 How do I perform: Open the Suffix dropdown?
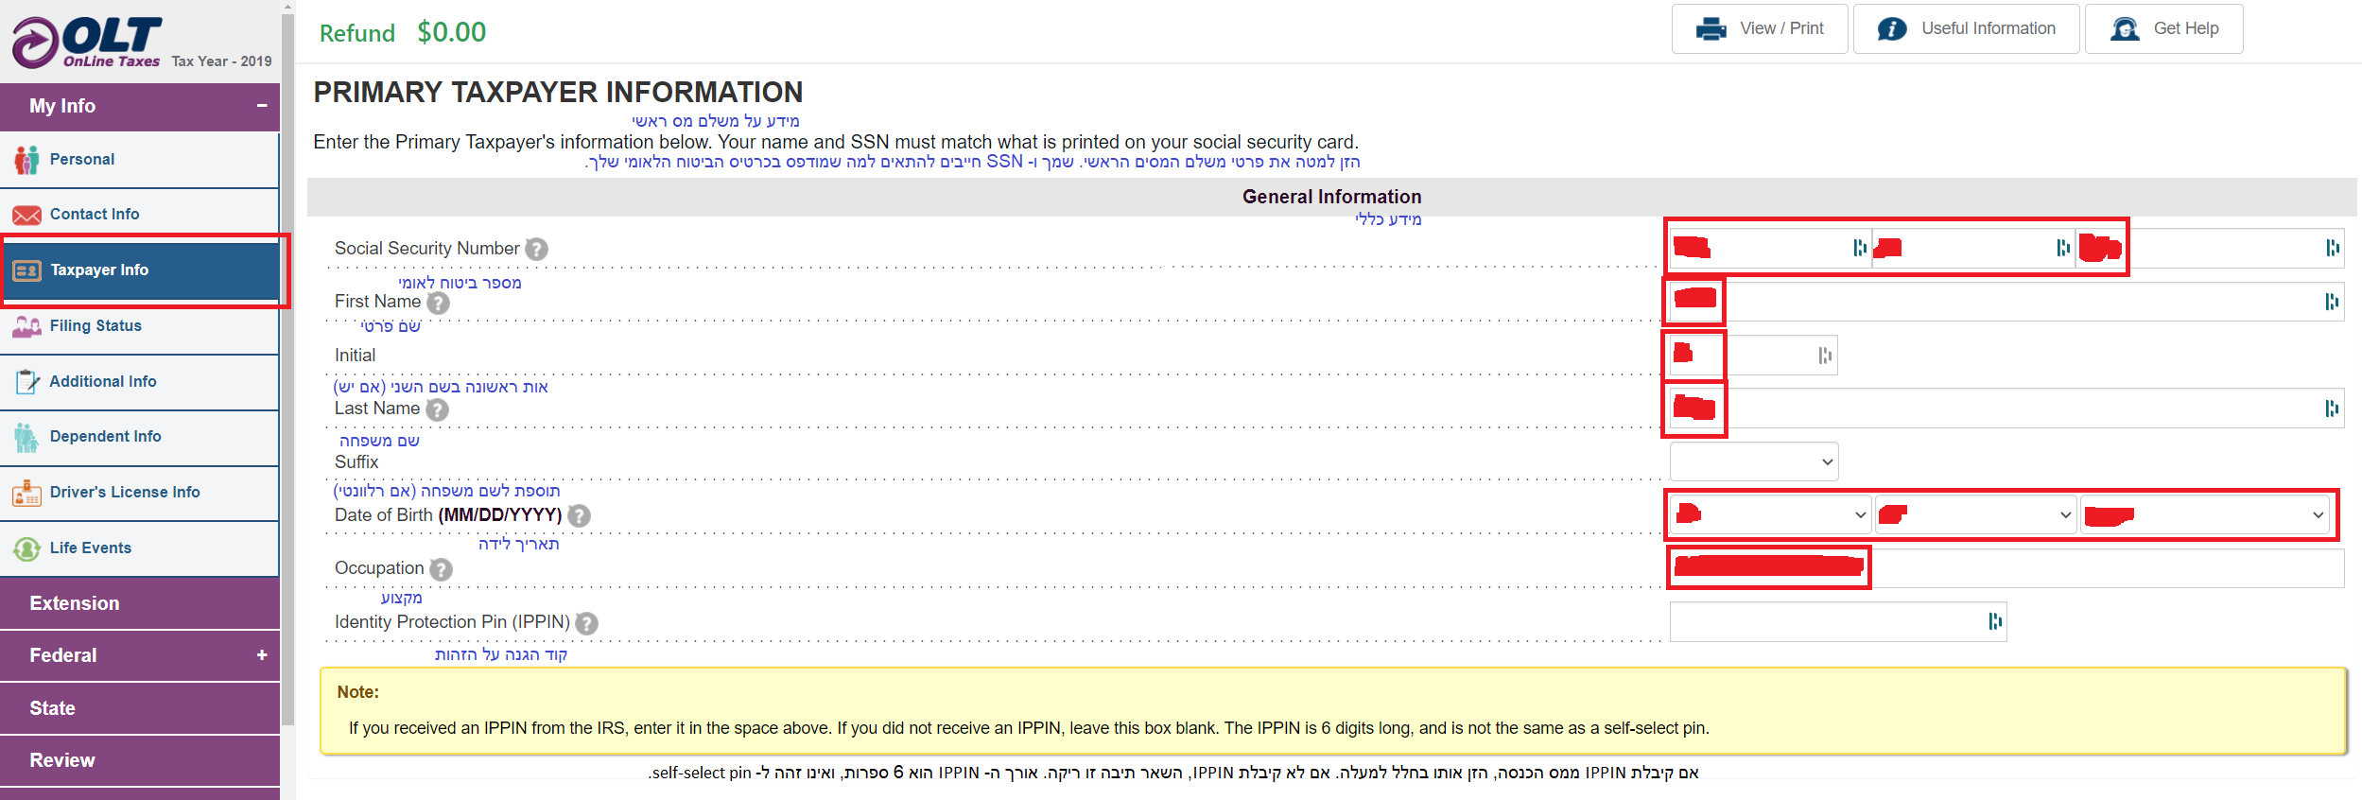pos(1754,462)
